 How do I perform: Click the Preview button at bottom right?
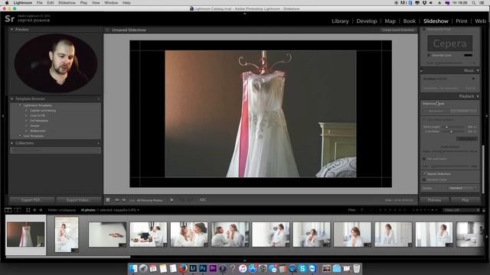(434, 200)
